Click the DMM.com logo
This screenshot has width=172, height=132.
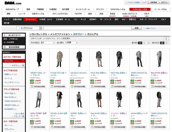(13, 3)
